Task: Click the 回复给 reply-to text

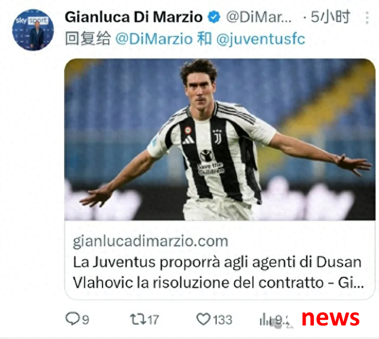Action: [88, 38]
